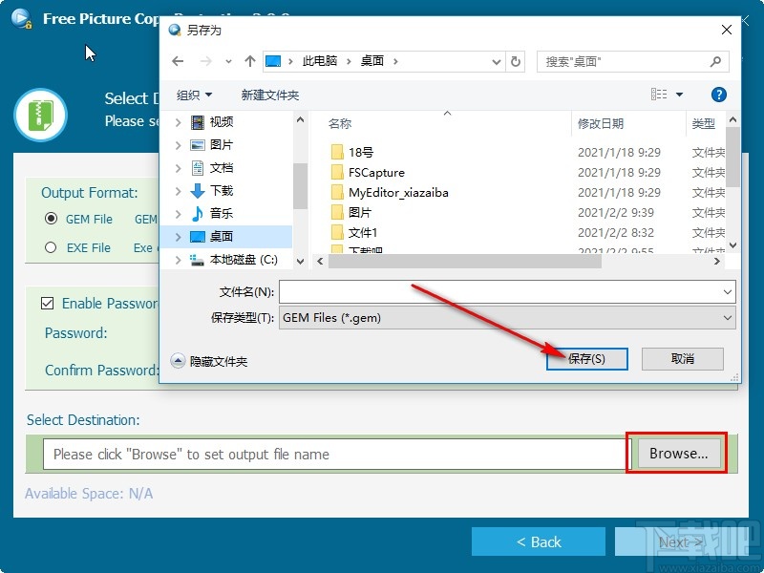Click the file list vertical scrollbar thumb
The height and width of the screenshot is (573, 764).
[732, 157]
